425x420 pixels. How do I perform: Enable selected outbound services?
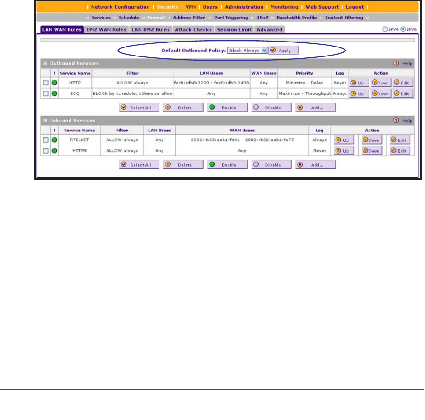pos(227,107)
